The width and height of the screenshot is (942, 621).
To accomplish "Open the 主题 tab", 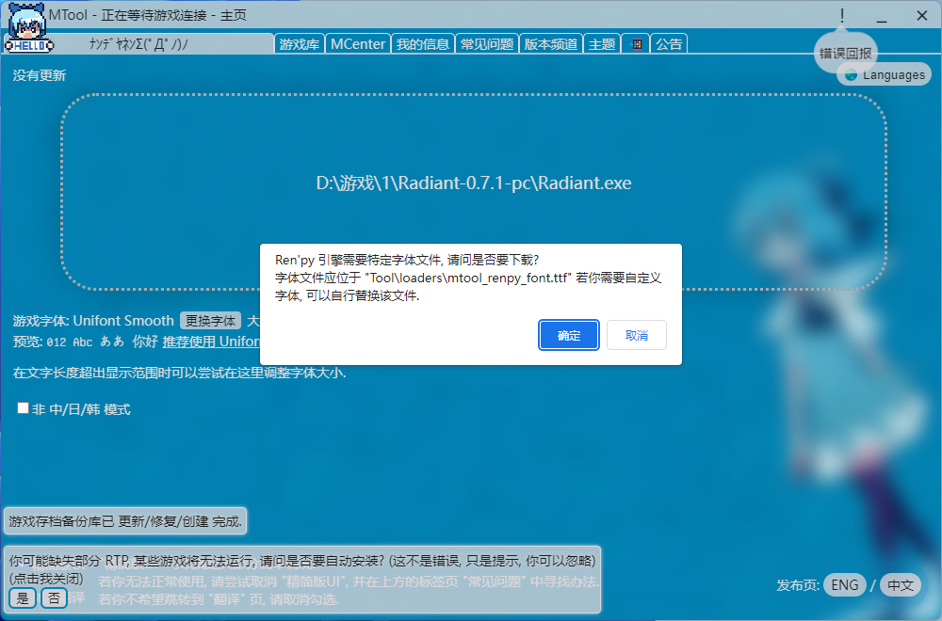I will [601, 44].
